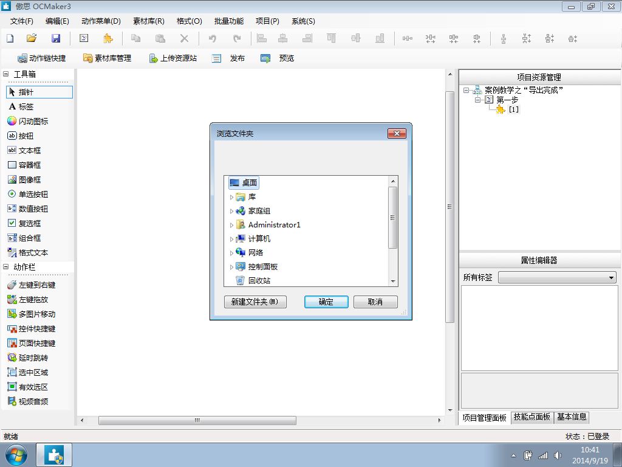622x467 pixels.
Task: Select the 文本框 textbox tool
Action: click(24, 151)
